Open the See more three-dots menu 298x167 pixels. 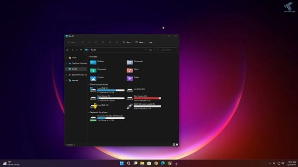tap(150, 42)
